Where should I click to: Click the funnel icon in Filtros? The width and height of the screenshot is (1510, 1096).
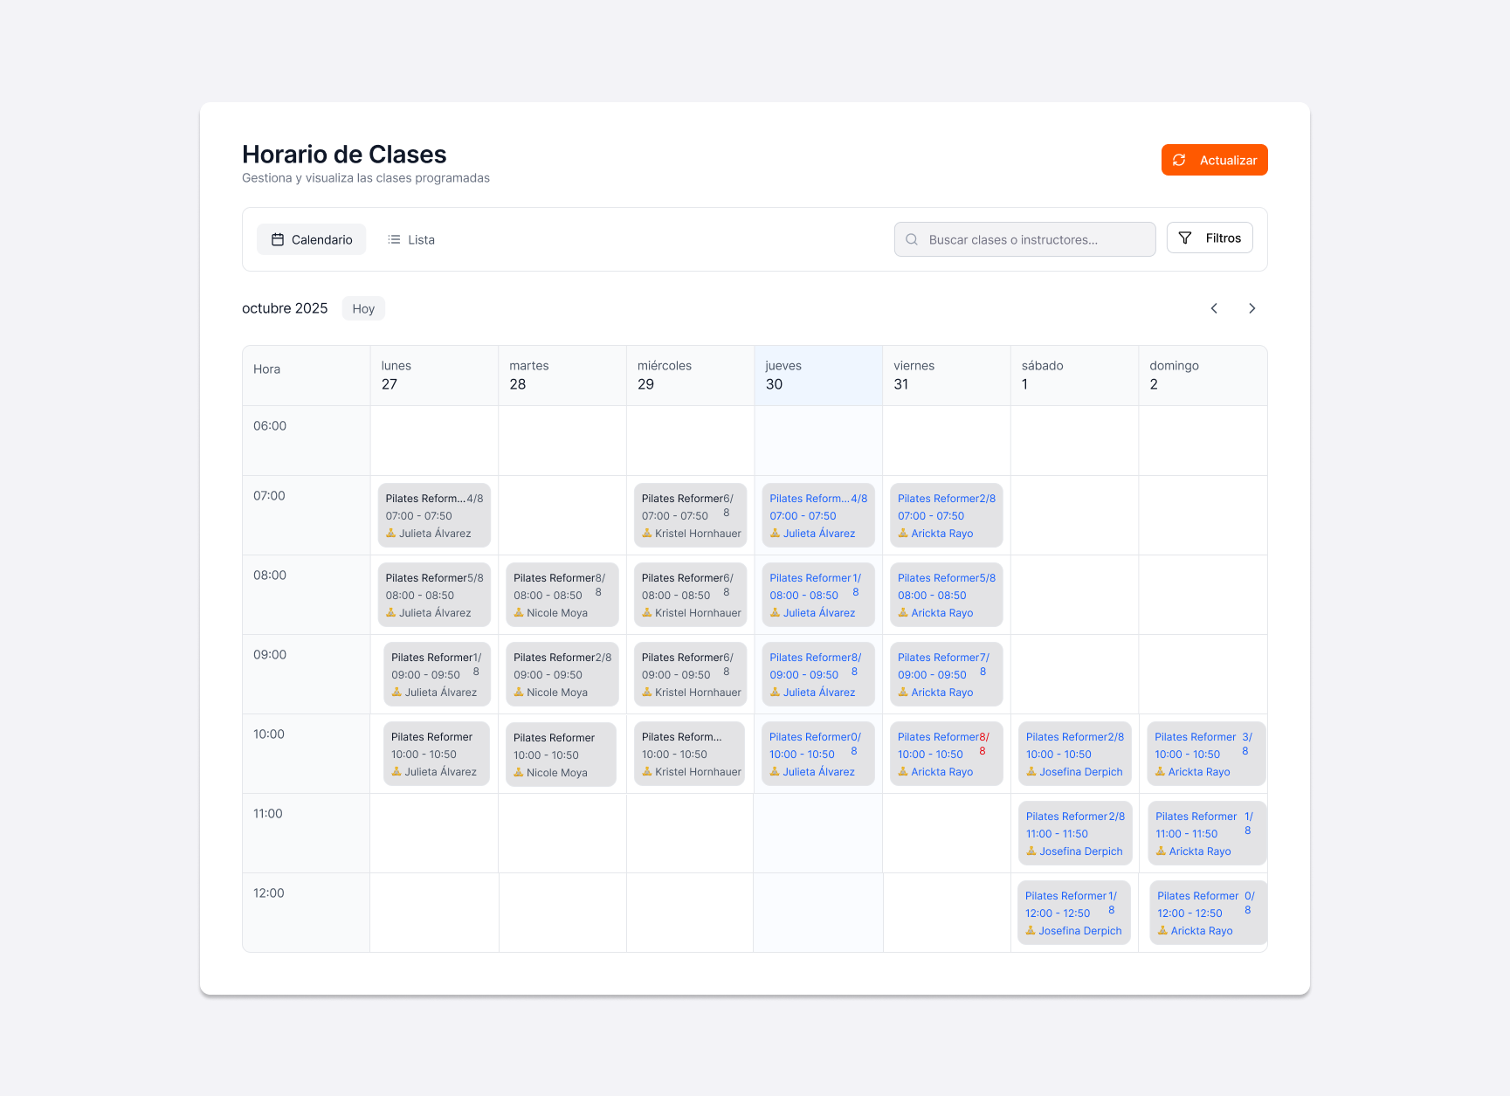[1185, 238]
